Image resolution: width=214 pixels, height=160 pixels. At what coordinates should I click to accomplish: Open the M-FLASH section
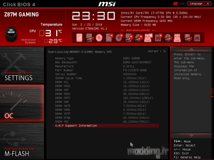click(22, 141)
